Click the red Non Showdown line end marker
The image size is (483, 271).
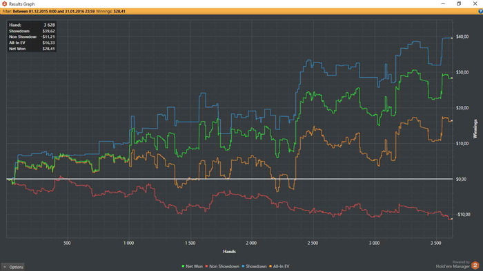coord(451,219)
